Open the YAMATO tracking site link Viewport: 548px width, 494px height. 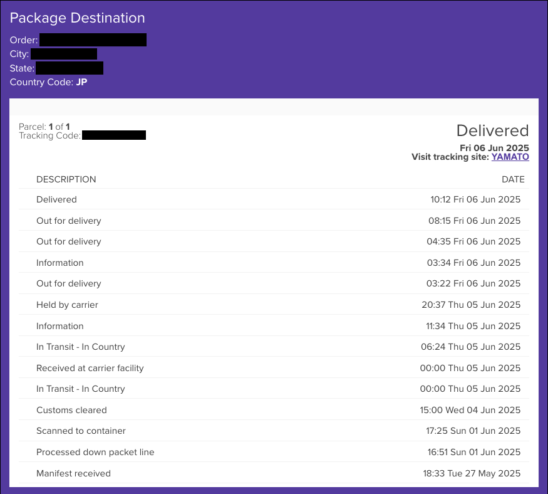point(510,157)
